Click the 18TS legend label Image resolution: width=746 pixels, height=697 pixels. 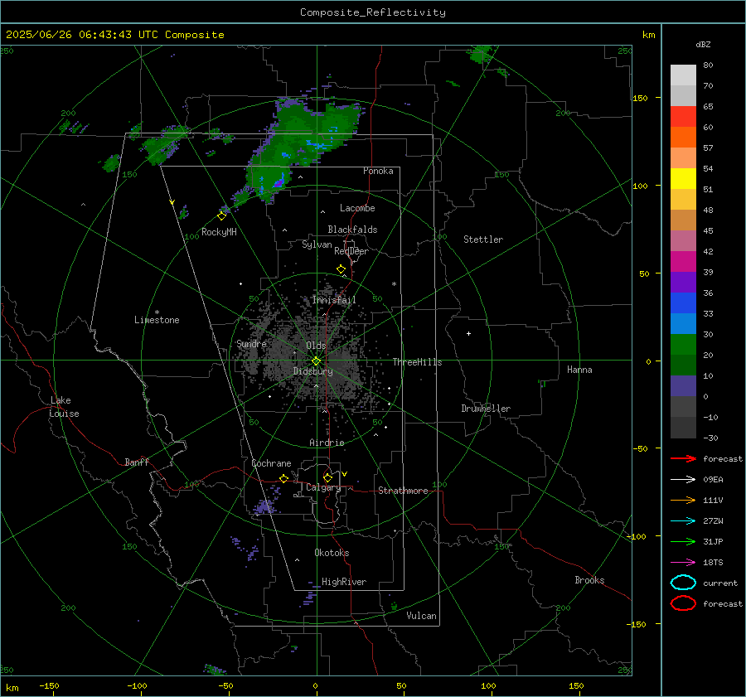[713, 563]
